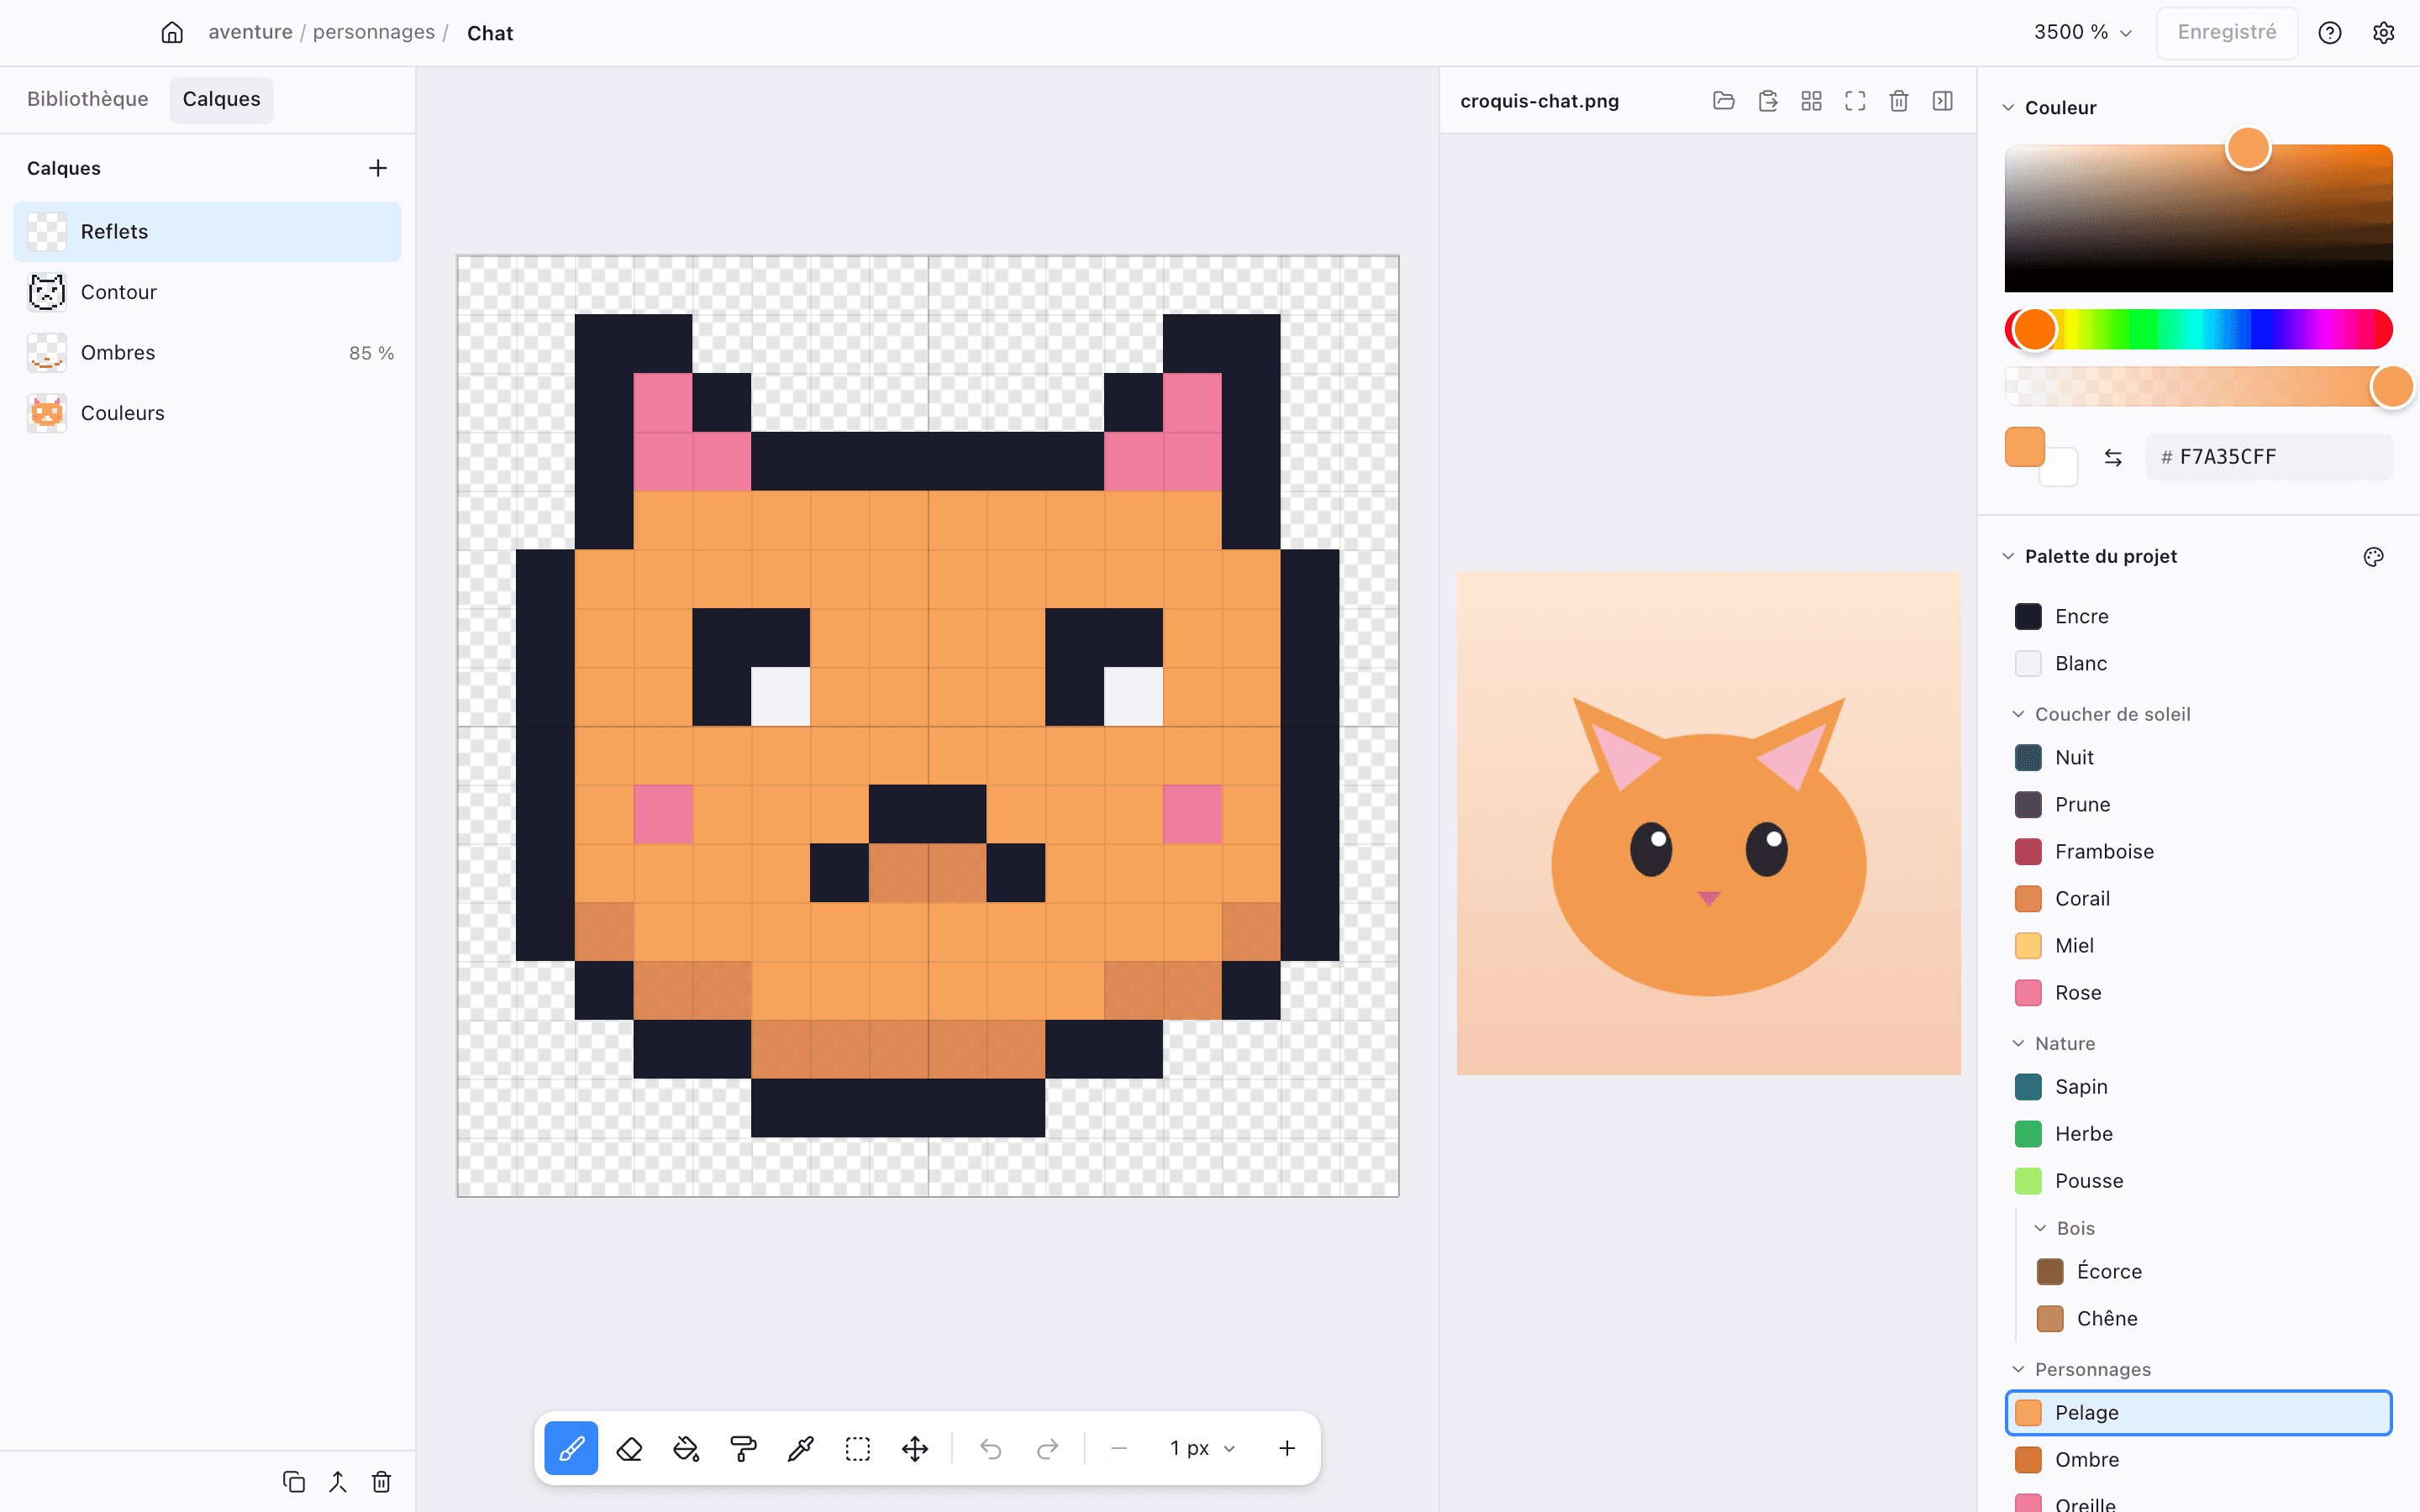Select the Move tool
Viewport: 2420px width, 1512px height.
click(x=915, y=1448)
